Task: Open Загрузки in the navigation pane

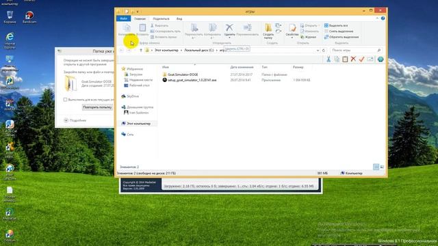Action: point(133,74)
